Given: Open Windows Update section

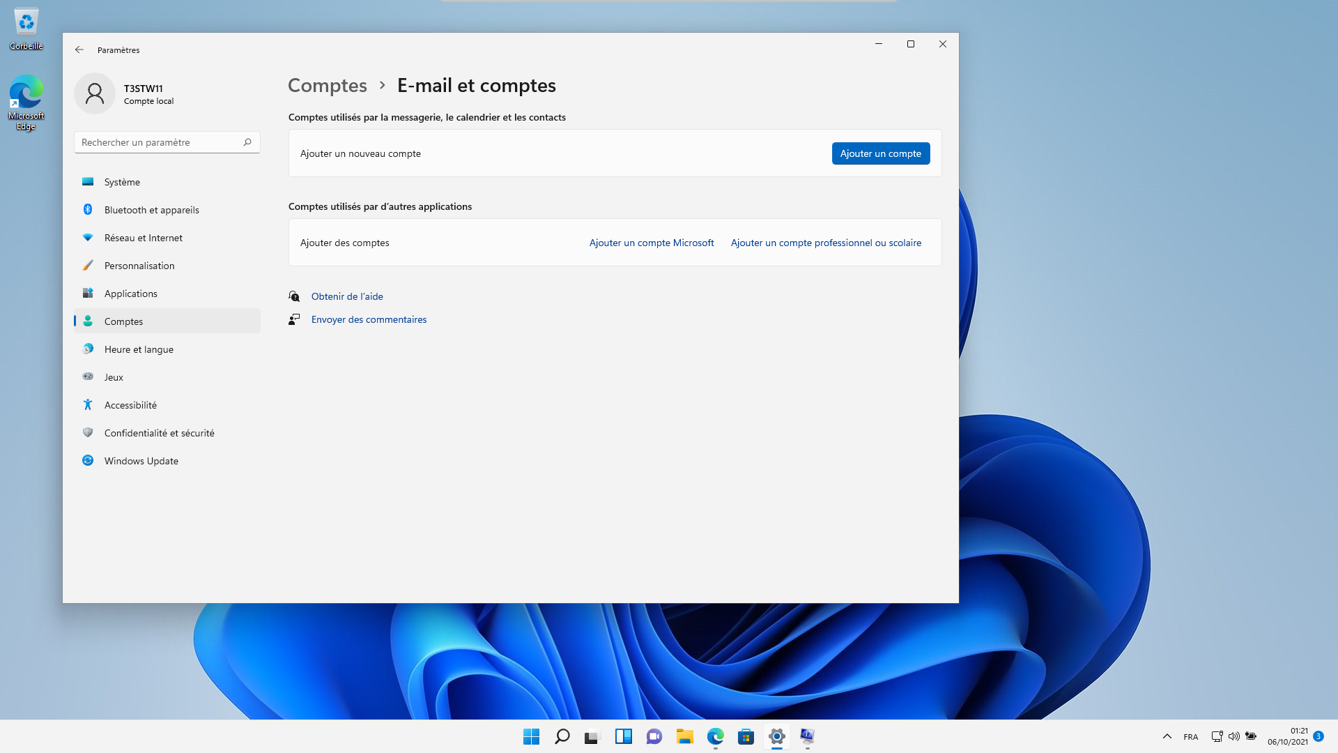Looking at the screenshot, I should tap(141, 461).
